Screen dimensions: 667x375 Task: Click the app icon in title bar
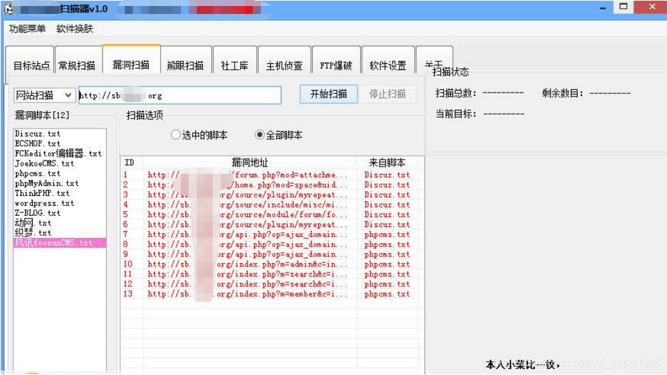pos(9,9)
